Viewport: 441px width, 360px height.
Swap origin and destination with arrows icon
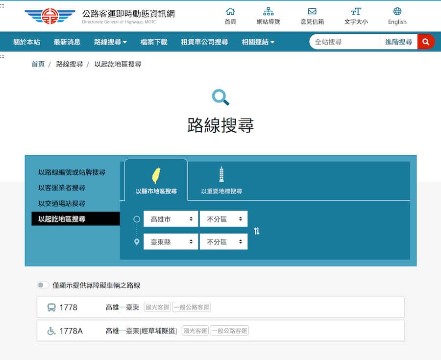[x=256, y=231]
